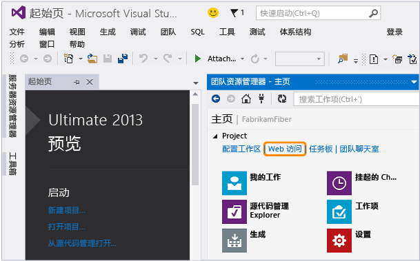
Task: Open the 帮助 menu
Action: (77, 44)
